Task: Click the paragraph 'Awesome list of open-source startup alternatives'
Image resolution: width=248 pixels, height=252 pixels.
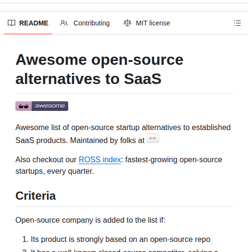Action: point(123,134)
